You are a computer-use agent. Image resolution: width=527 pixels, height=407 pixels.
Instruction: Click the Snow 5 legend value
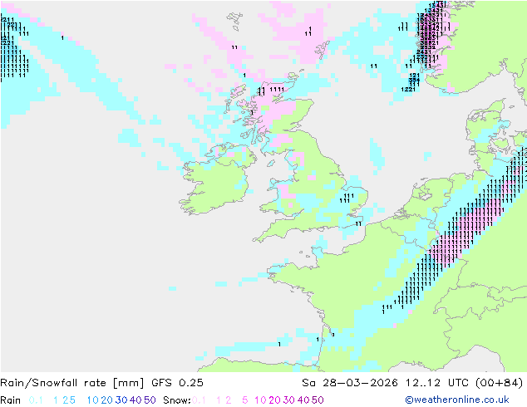pyautogui.click(x=245, y=400)
